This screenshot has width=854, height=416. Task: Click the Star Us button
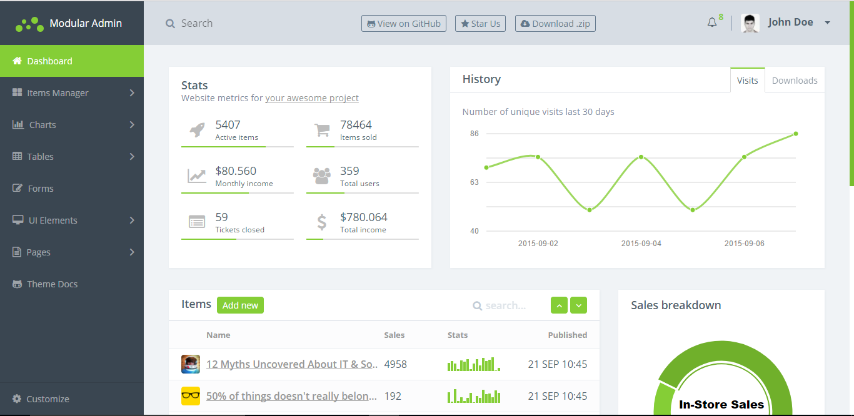tap(480, 24)
